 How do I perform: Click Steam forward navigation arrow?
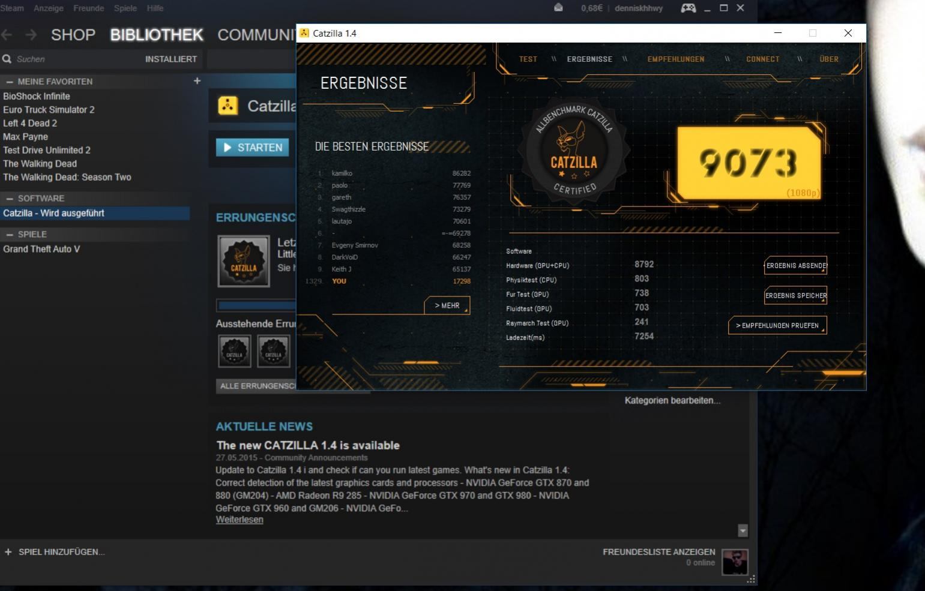click(x=31, y=35)
